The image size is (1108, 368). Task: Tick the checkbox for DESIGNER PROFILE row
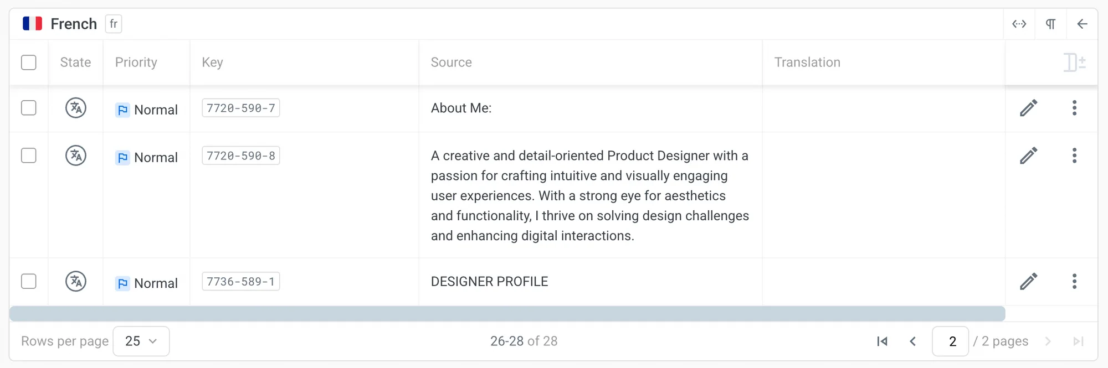click(29, 282)
